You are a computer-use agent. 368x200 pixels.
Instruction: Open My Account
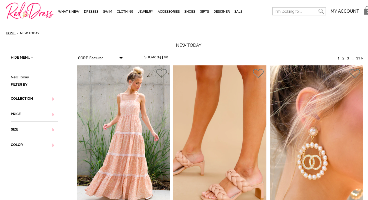(344, 11)
